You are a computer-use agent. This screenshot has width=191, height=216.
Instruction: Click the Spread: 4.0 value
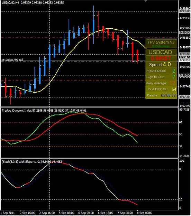click(x=167, y=65)
